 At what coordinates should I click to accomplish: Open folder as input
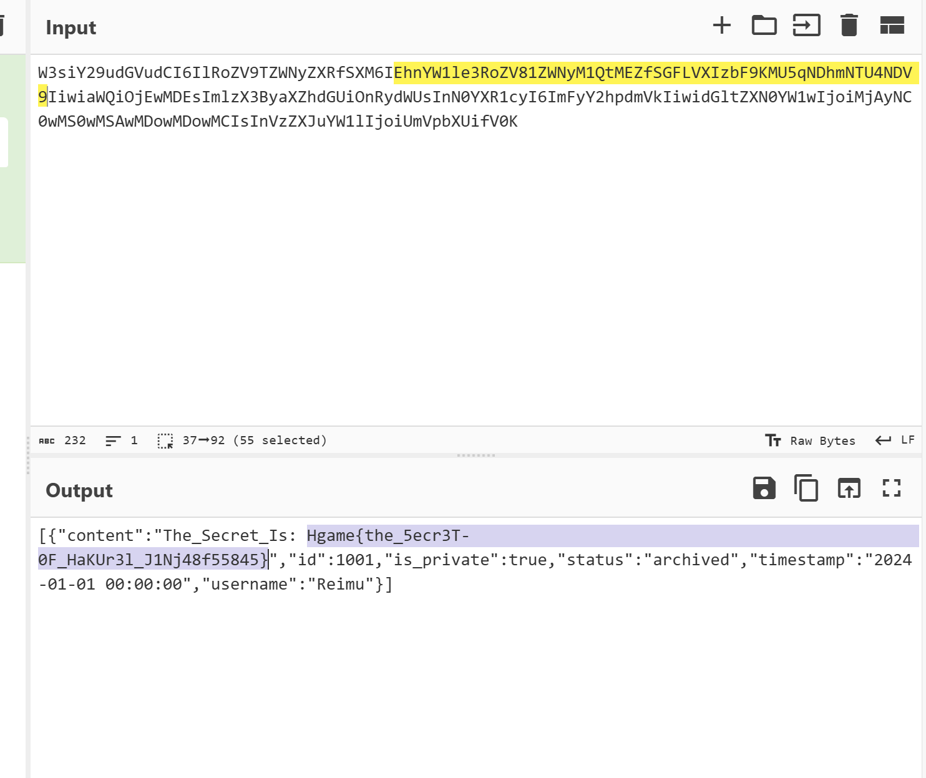click(x=764, y=26)
